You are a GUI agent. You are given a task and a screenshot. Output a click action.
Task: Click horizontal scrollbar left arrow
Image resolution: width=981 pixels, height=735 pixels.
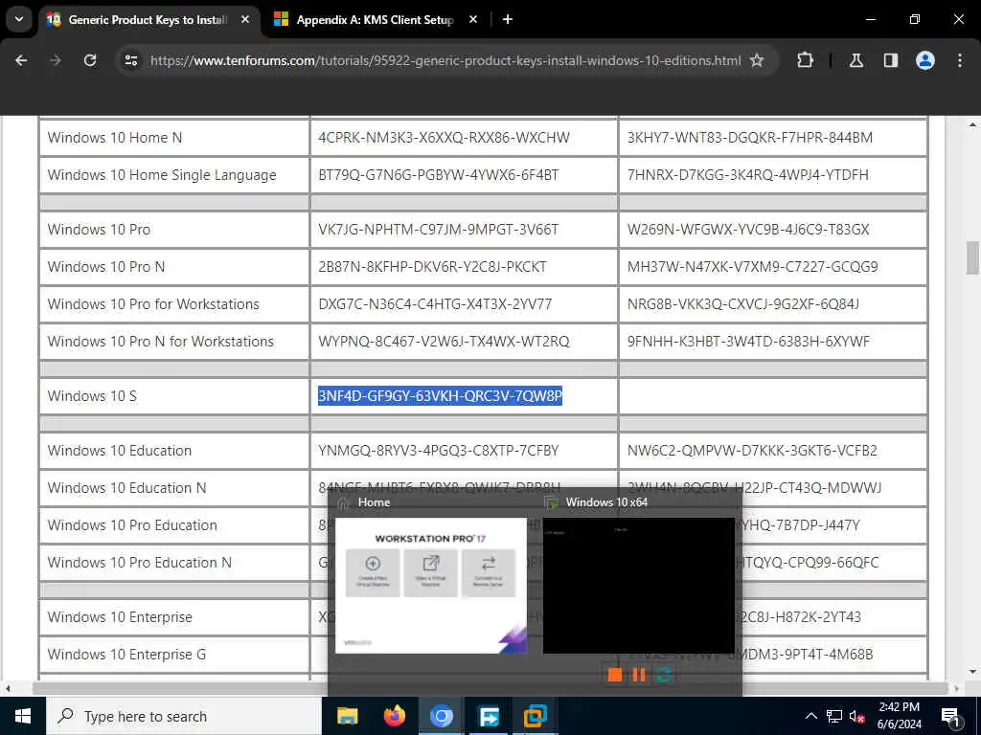8,689
